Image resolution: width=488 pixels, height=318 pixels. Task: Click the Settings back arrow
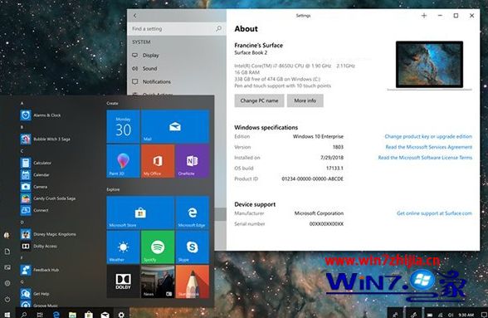click(135, 16)
